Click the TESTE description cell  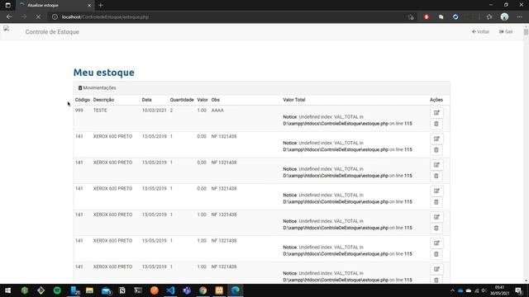click(x=100, y=111)
